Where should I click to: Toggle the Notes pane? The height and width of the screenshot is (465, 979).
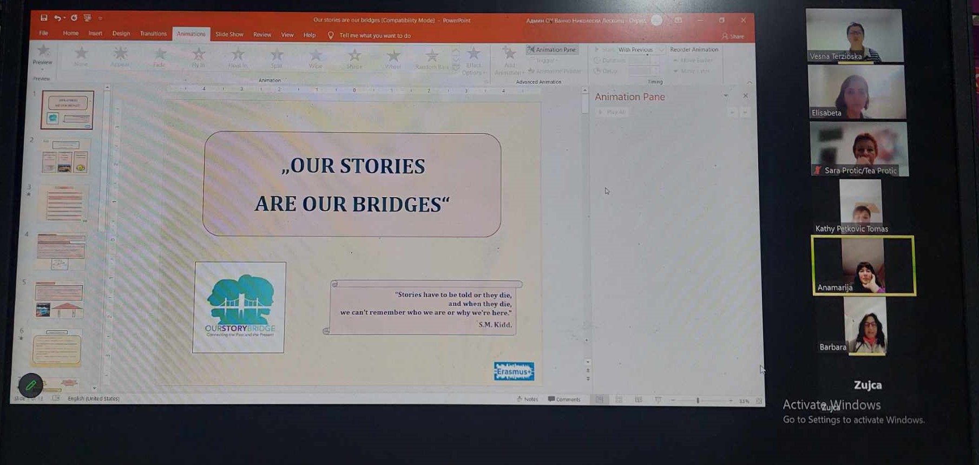tap(527, 399)
